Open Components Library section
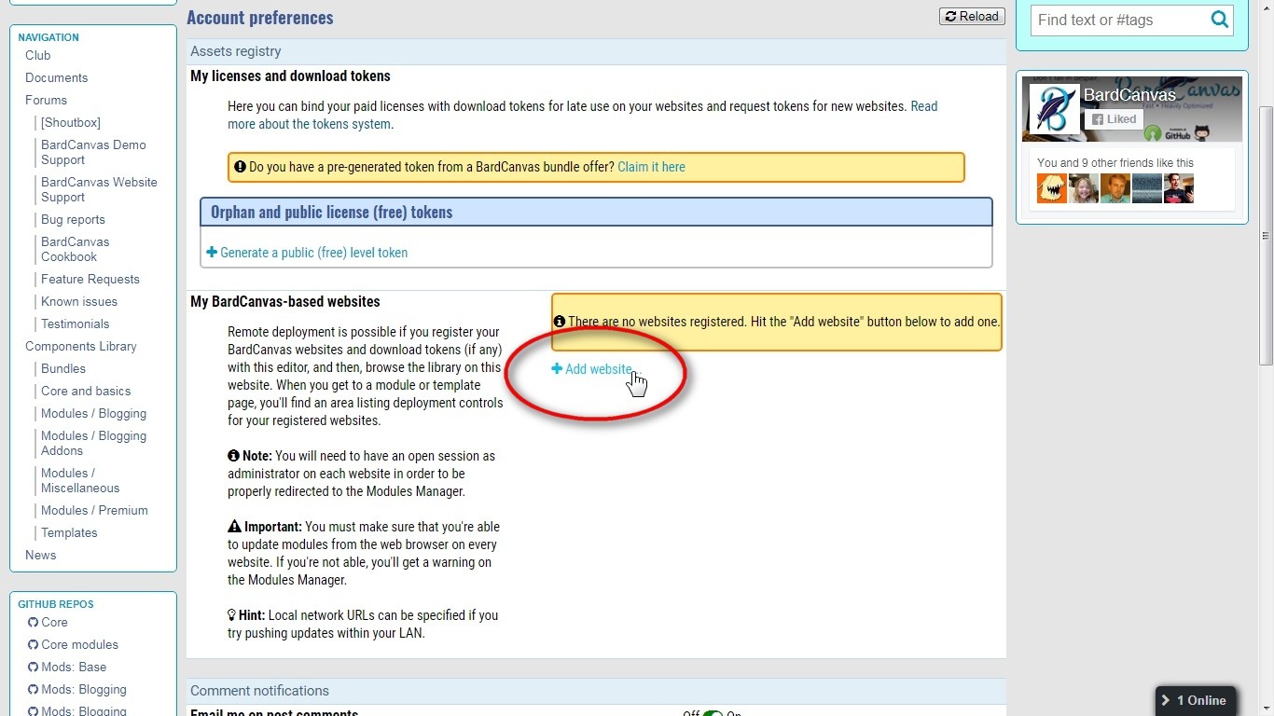 81,346
